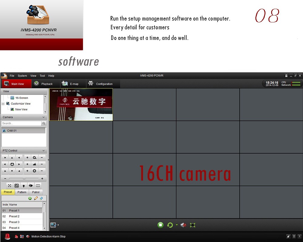Viewport: 303px width, 242px height.
Task: Toggle the lock icon in title bar
Action: point(286,76)
